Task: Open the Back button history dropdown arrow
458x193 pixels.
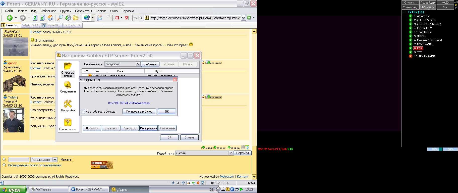Action: [x=16, y=18]
